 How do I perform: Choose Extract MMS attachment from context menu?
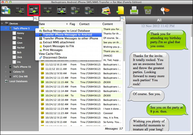coord(69,42)
